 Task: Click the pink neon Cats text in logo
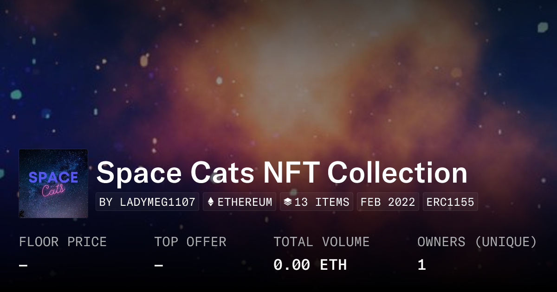[54, 190]
